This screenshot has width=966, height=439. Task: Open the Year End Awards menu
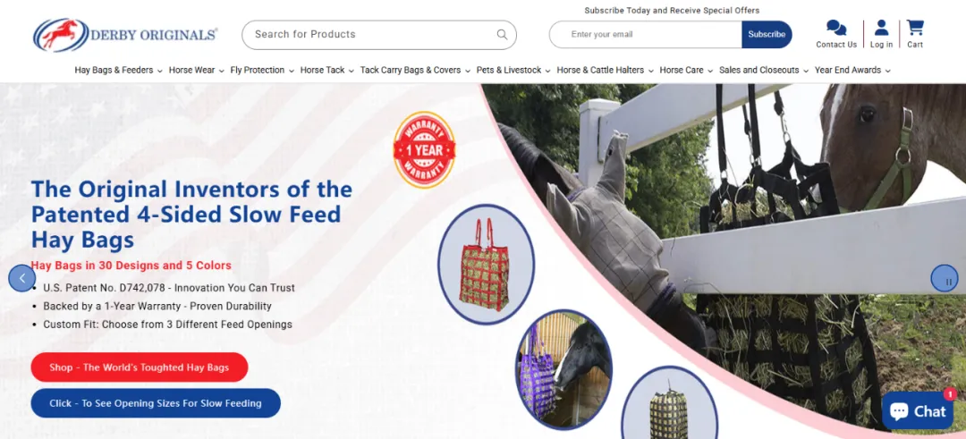coord(852,71)
